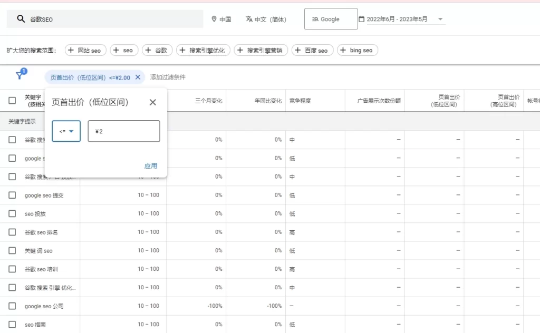The width and height of the screenshot is (540, 333).
Task: Add the seo suggestion chip
Action: 124,50
